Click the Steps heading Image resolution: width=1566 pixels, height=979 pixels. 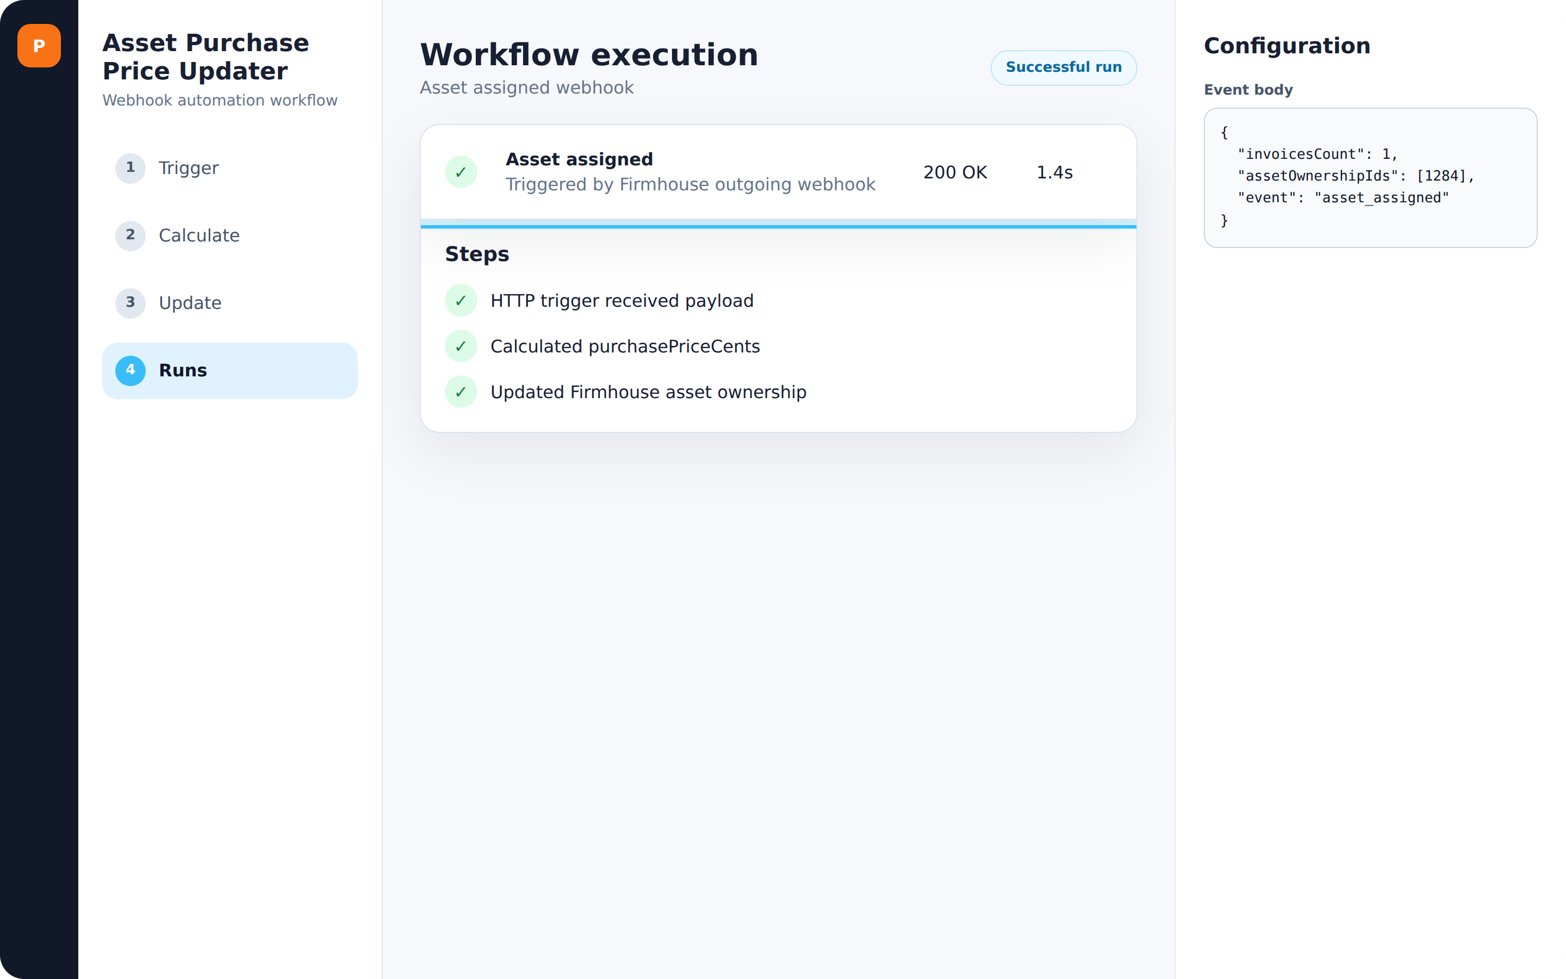click(477, 254)
